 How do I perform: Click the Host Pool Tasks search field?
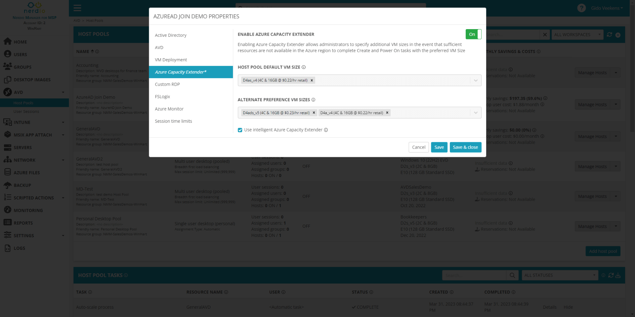pos(474,275)
